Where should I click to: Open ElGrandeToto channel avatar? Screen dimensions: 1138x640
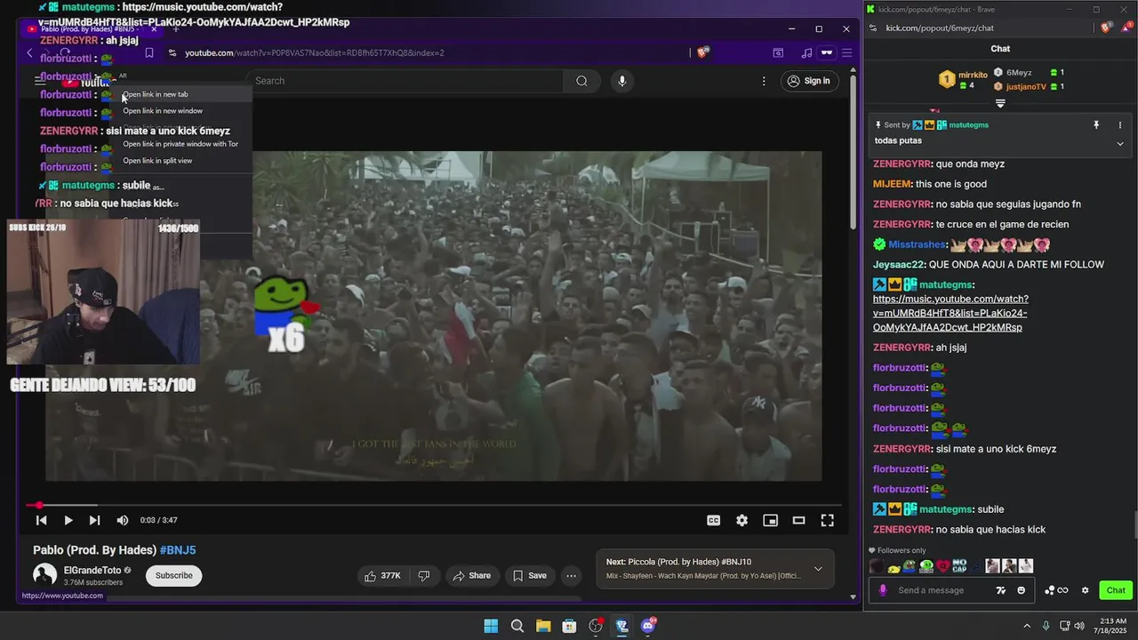point(44,575)
